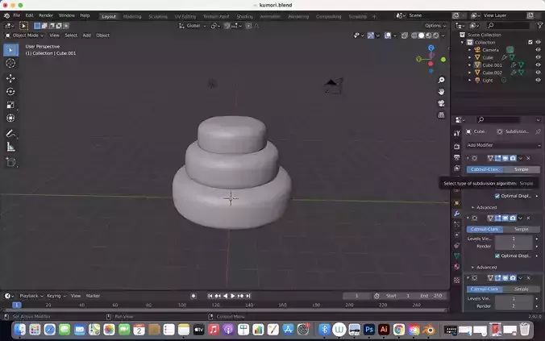Viewport: 545px width, 341px height.
Task: Play the animation in timeline
Action: (x=232, y=296)
